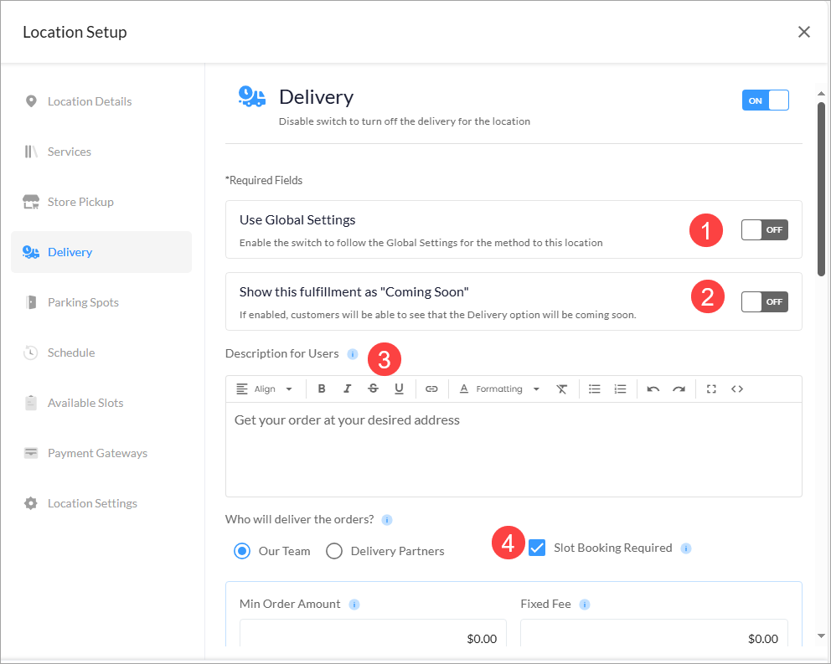Open the Location Settings section
Image resolution: width=831 pixels, height=664 pixels.
101,503
